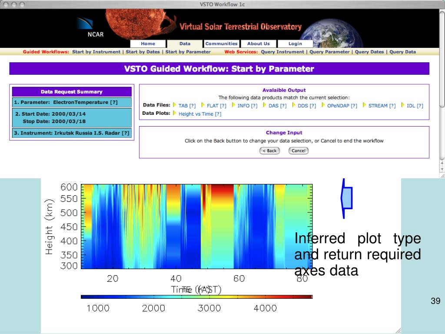Viewport: 445px width, 334px height.
Task: Click the Back button
Action: point(269,150)
